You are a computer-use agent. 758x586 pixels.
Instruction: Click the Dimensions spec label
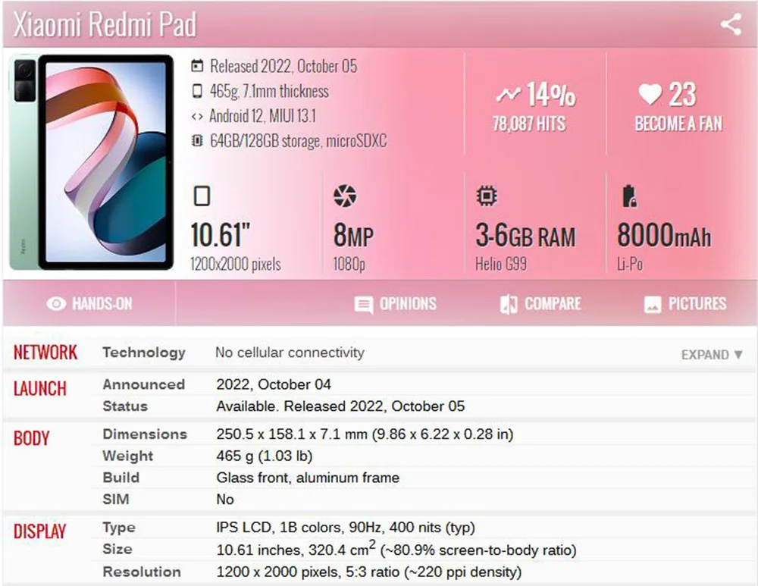[145, 434]
